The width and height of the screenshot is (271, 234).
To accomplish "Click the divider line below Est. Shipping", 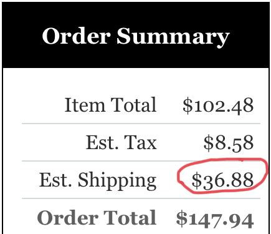I will point(141,198).
